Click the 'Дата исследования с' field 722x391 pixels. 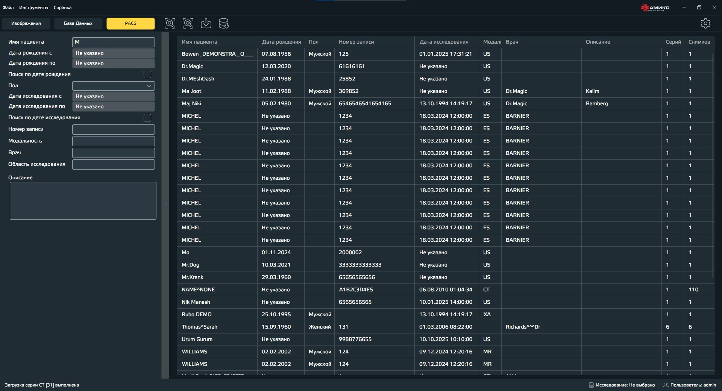tap(114, 96)
